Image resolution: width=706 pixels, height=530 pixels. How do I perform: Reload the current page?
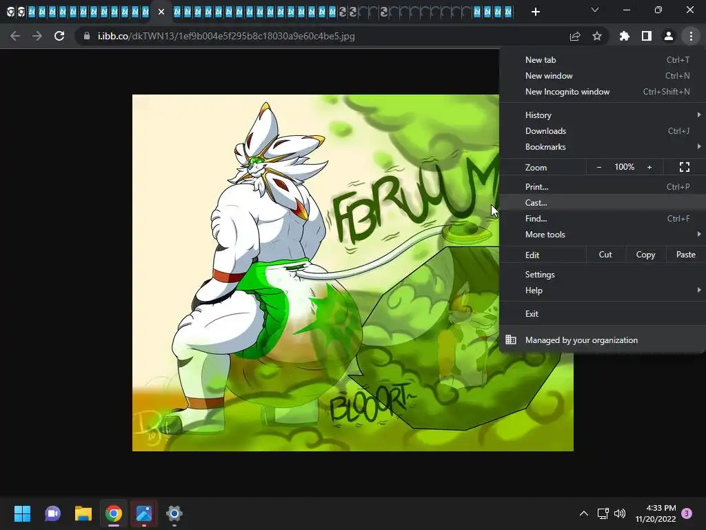click(x=59, y=36)
